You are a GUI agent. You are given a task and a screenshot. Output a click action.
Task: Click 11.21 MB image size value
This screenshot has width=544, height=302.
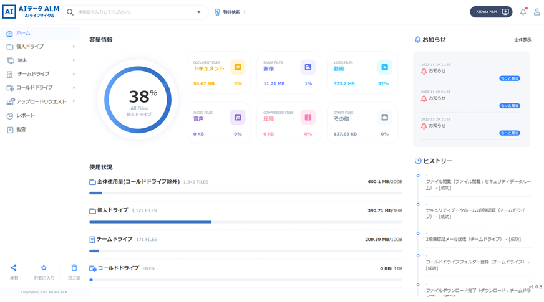coord(274,84)
